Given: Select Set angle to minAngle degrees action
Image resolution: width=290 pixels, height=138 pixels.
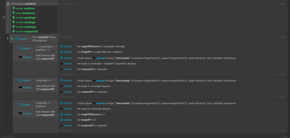Looking at the screenshot, I should pos(94,86).
